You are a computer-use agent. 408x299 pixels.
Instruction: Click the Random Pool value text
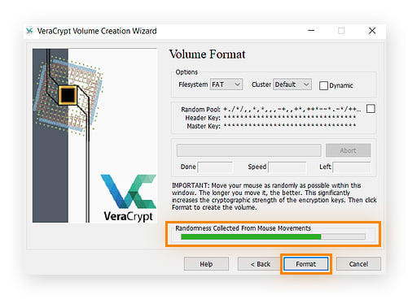pos(292,109)
